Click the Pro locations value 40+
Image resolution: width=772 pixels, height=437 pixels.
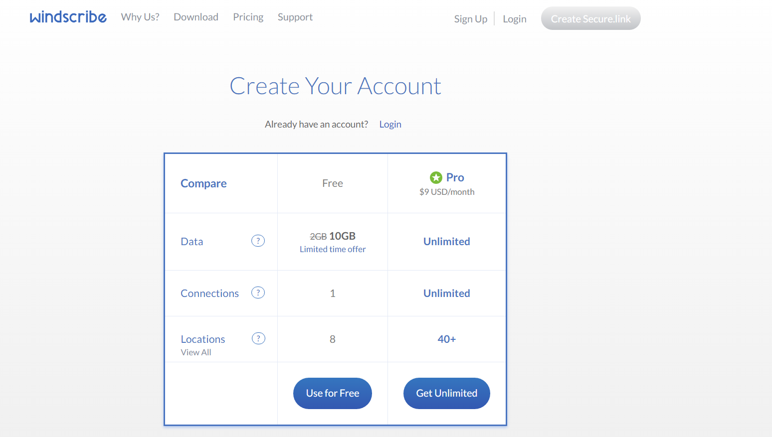(x=447, y=339)
